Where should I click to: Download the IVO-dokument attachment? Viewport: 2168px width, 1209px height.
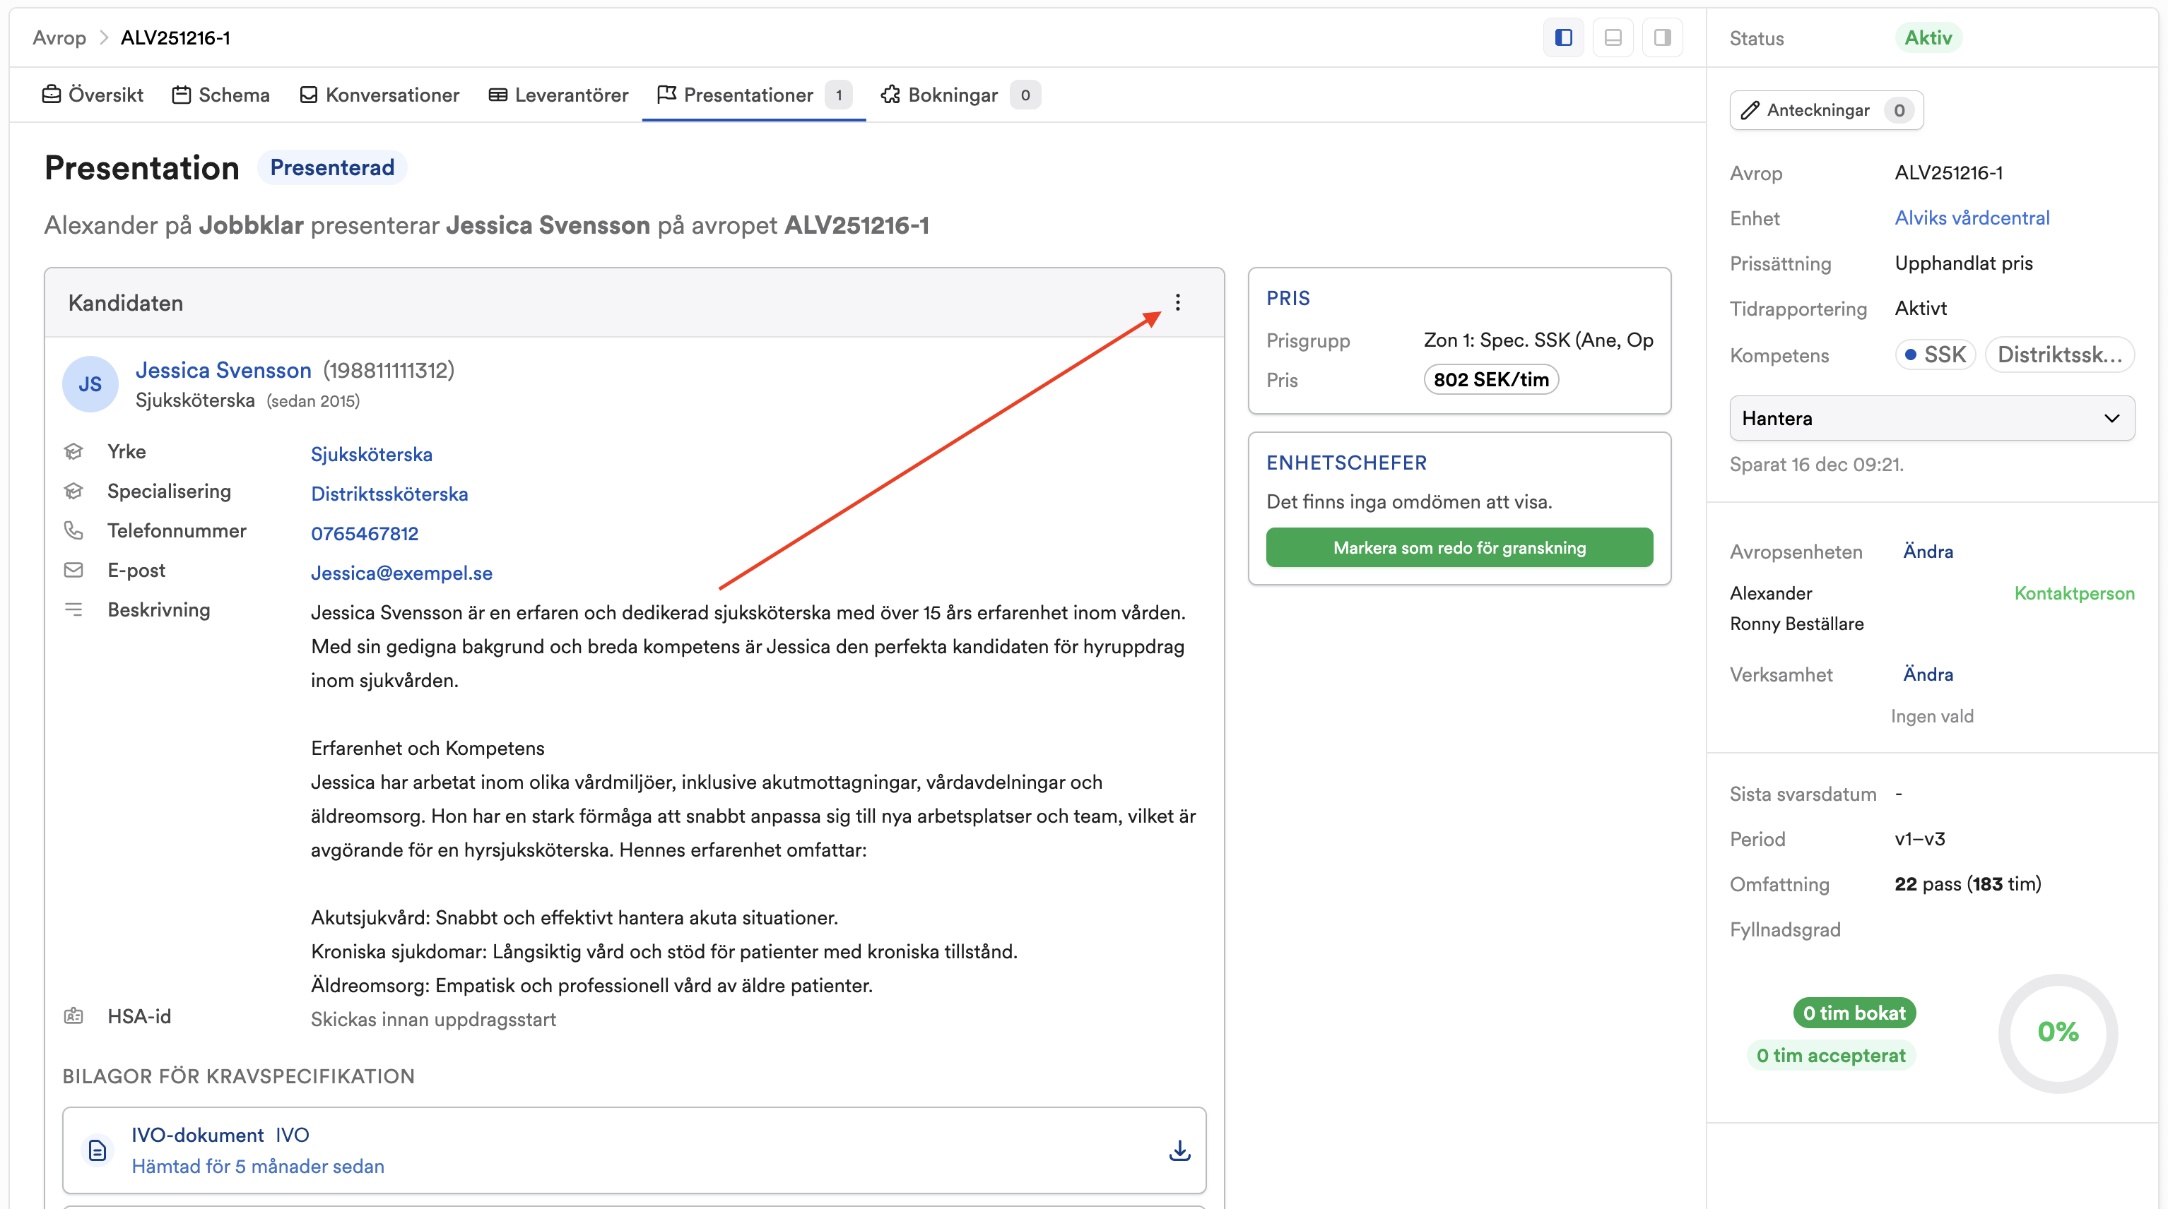point(1179,1150)
